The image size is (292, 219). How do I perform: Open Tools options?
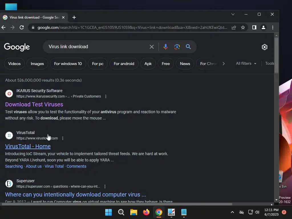coord(270,64)
